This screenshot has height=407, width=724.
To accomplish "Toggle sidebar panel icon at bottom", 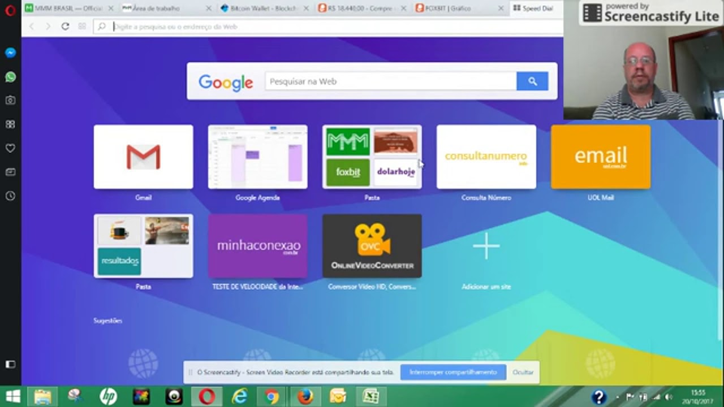I will click(10, 365).
